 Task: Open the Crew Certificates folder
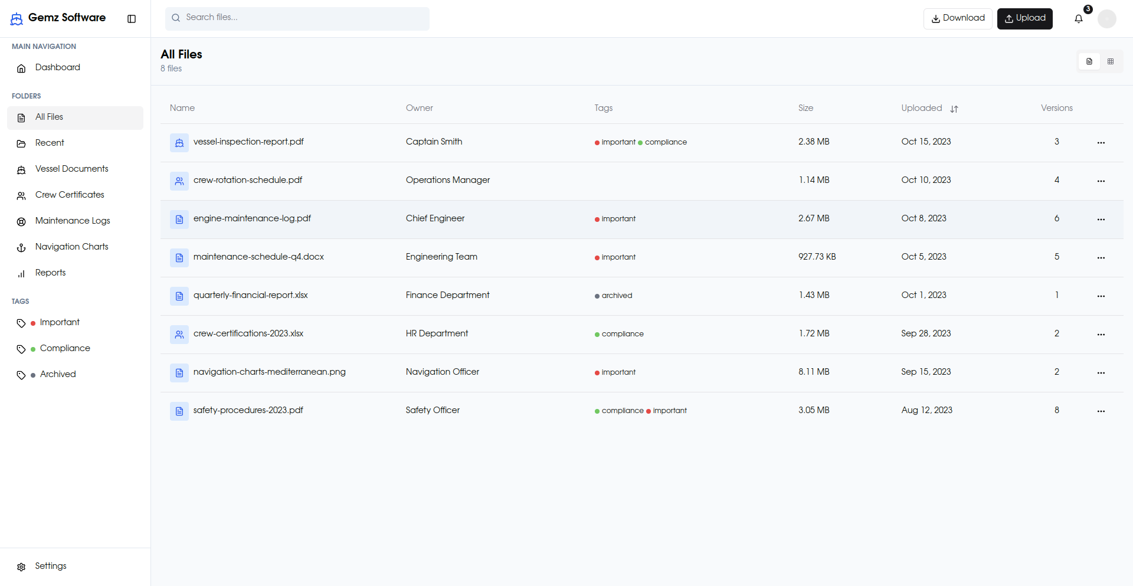(75, 195)
